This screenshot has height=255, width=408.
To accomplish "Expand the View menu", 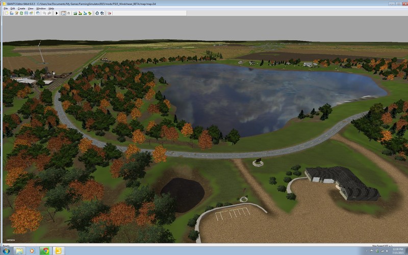I will coord(31,9).
